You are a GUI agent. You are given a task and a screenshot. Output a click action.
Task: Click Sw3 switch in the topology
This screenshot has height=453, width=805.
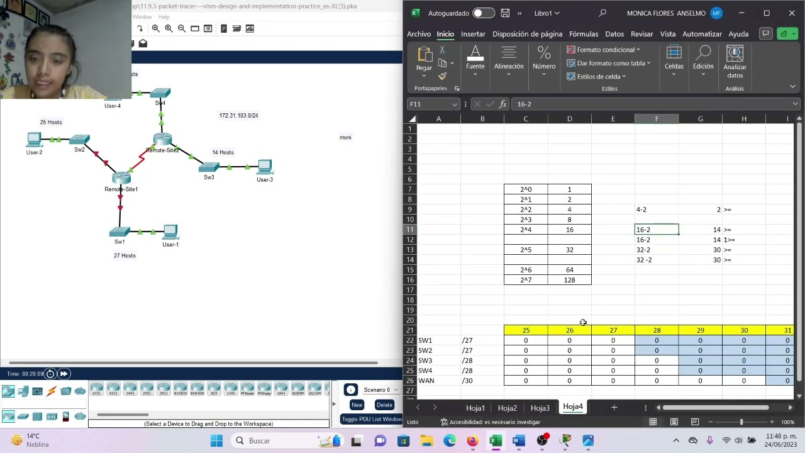pos(209,167)
